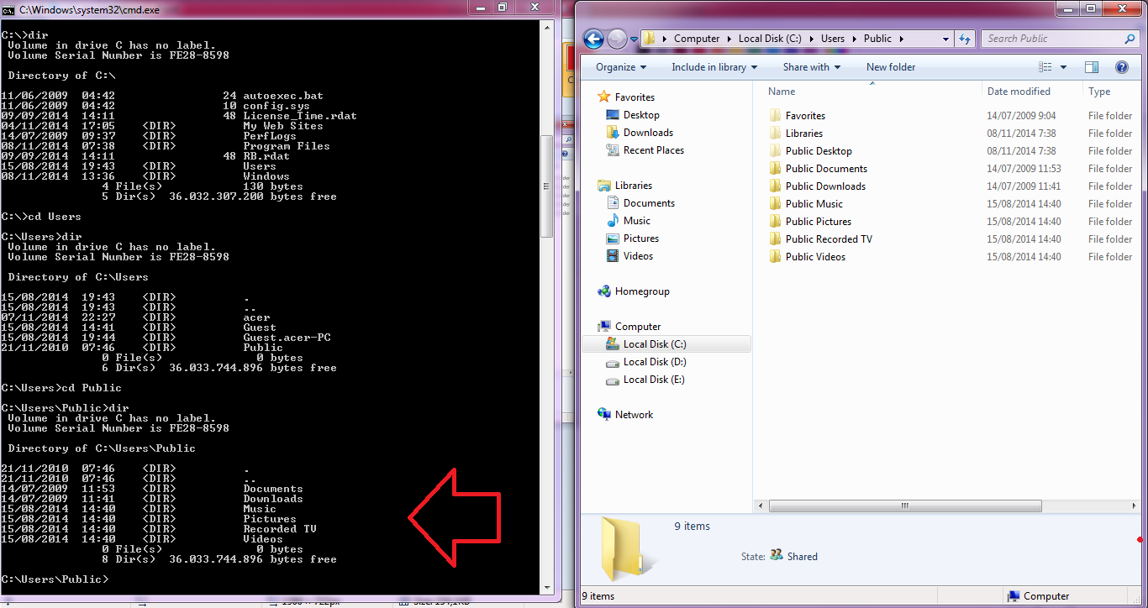Viewport: 1148px width, 608px height.
Task: Open Music library in navigation pane
Action: 636,221
